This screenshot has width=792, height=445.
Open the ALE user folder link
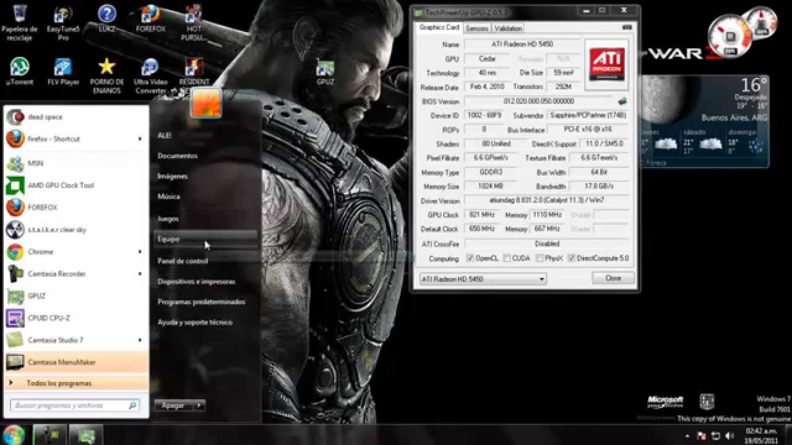(165, 135)
